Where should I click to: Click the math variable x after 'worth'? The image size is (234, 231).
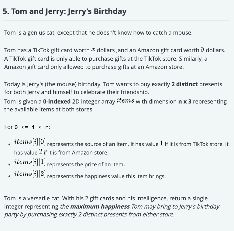coord(93,50)
